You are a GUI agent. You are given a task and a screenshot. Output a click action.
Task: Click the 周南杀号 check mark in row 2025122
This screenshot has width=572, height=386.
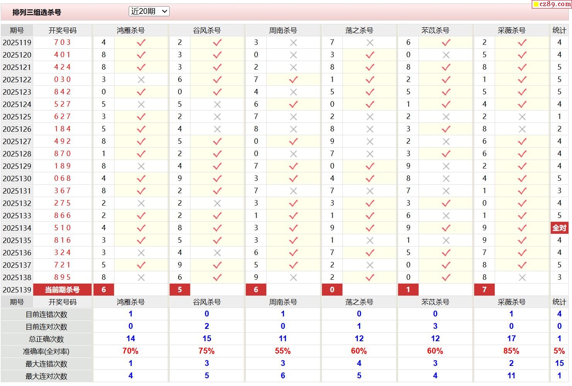click(x=293, y=80)
